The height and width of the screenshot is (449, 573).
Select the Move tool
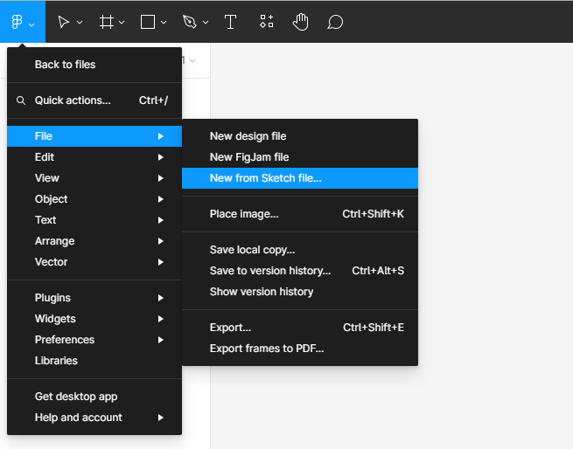click(x=64, y=22)
